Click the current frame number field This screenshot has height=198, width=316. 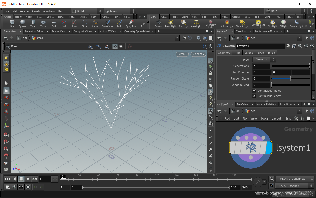point(45,179)
